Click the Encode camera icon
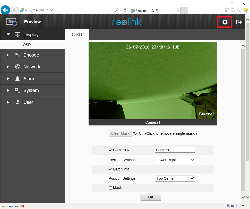 [x=18, y=55]
